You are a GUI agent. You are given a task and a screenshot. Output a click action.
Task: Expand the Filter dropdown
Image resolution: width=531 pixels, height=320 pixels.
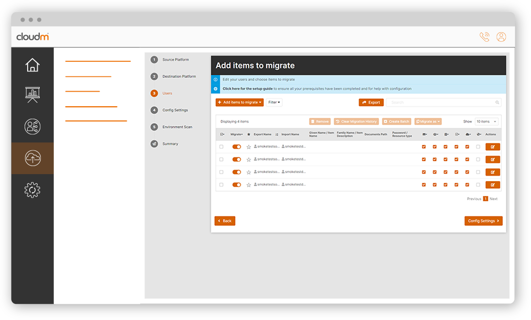click(x=273, y=102)
